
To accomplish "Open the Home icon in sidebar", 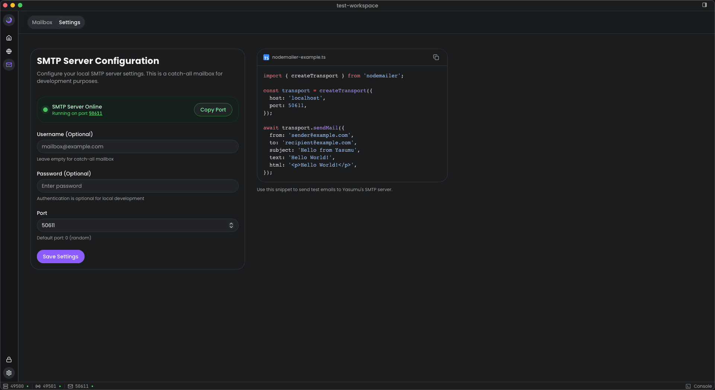I will [9, 38].
